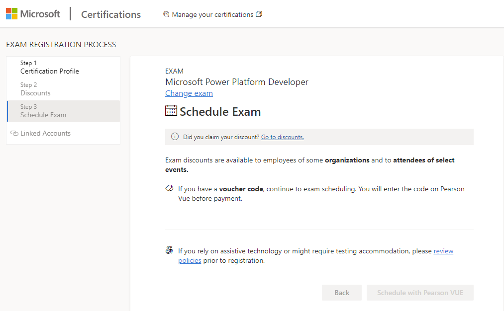This screenshot has width=504, height=311.
Task: Click the bold organizations text
Action: 347,160
